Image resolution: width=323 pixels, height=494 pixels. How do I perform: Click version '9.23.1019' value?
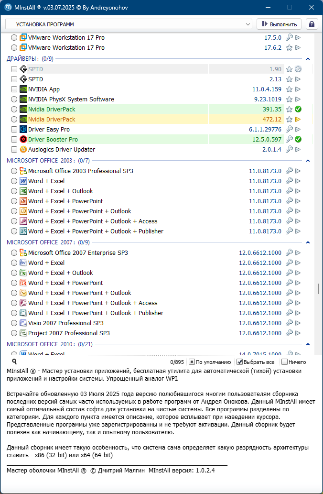(268, 99)
